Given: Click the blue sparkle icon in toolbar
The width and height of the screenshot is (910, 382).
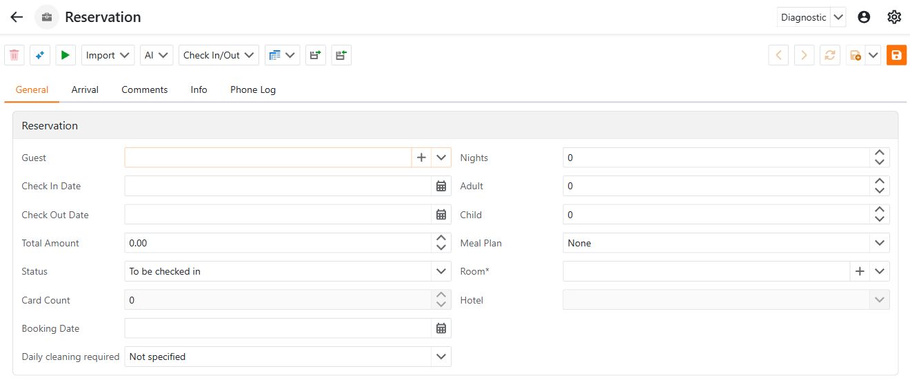Looking at the screenshot, I should [40, 55].
